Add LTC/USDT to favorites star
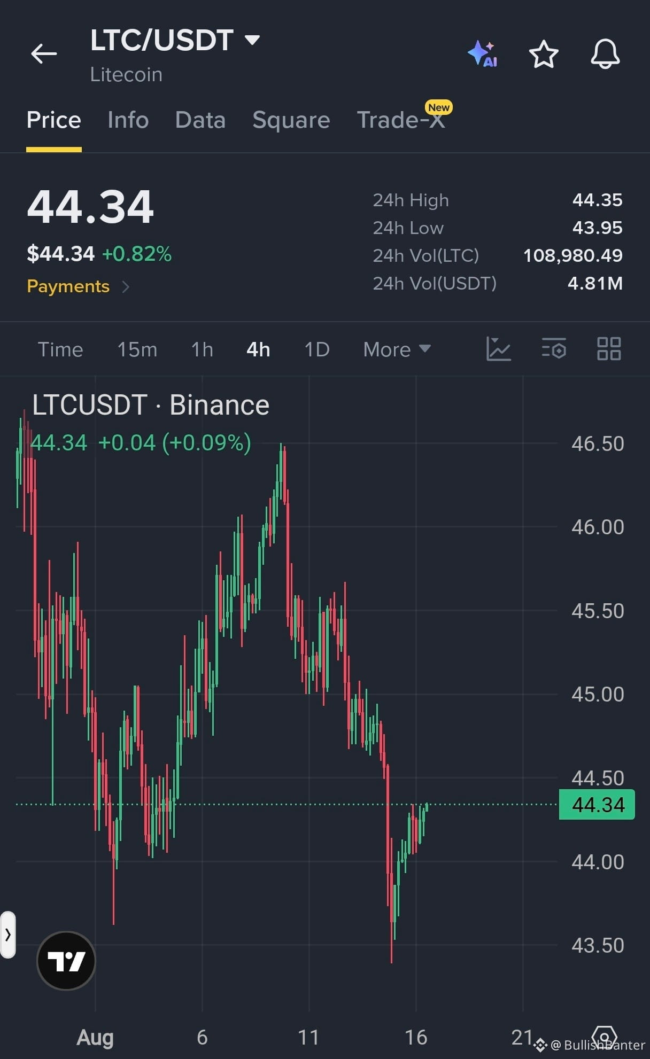Image resolution: width=650 pixels, height=1059 pixels. tap(544, 54)
